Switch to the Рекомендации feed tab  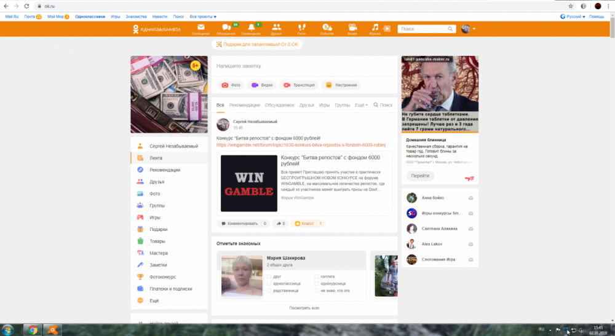244,105
